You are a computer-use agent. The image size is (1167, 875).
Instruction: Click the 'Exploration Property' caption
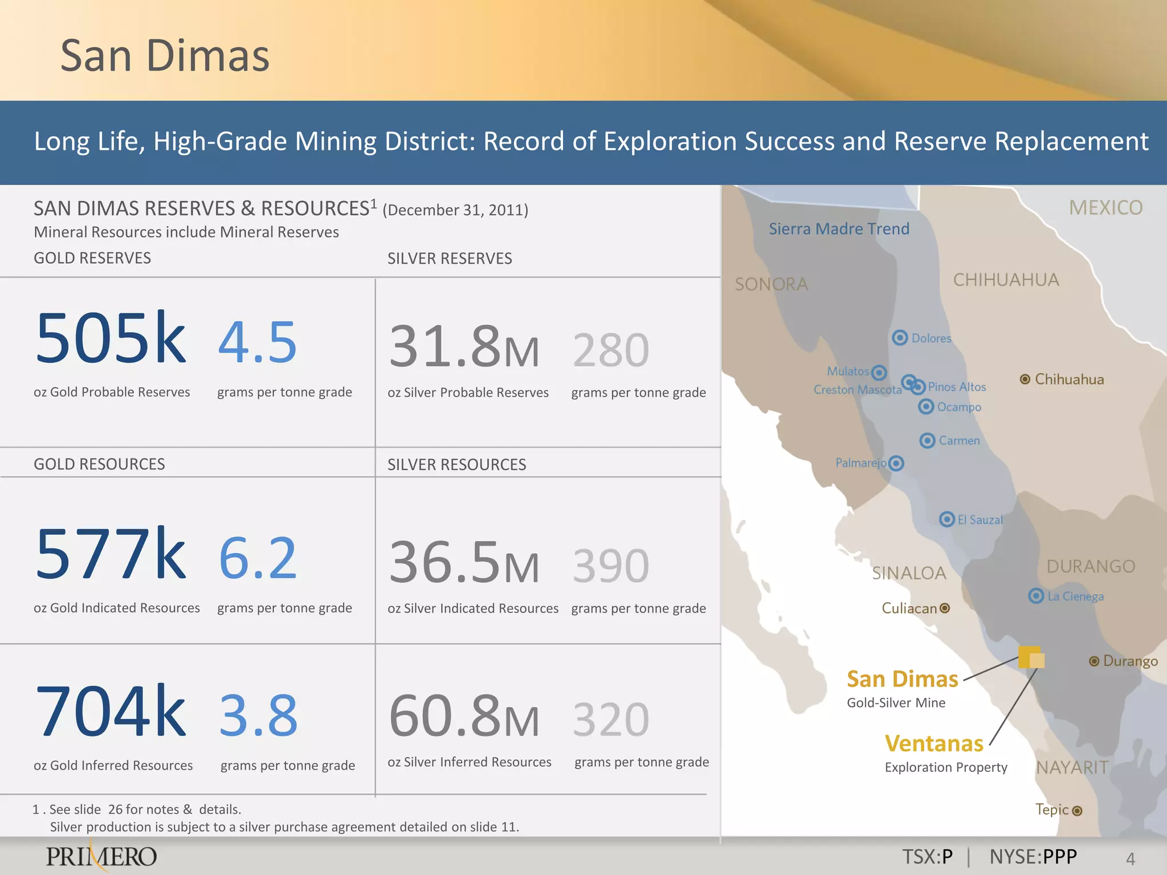[946, 767]
